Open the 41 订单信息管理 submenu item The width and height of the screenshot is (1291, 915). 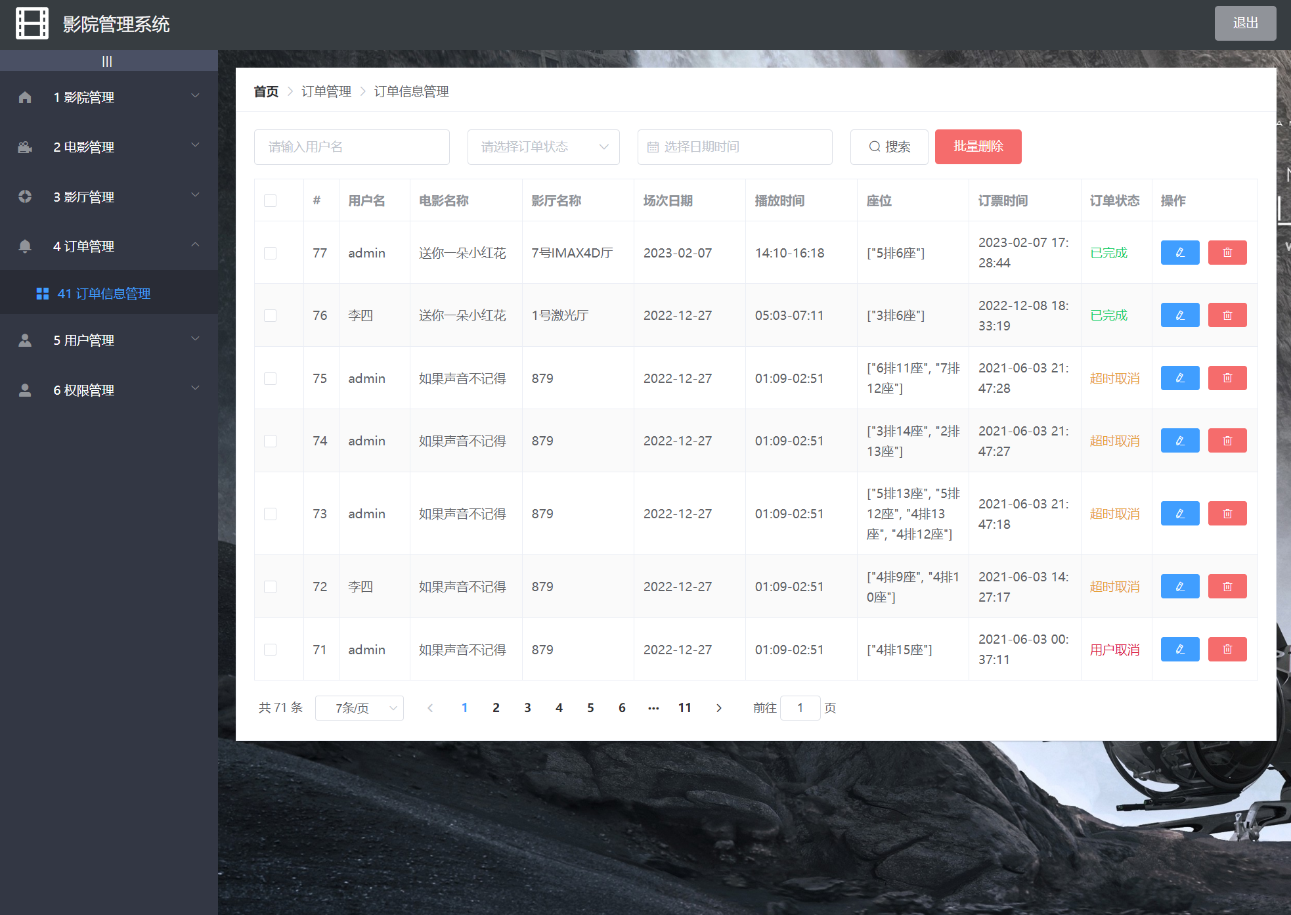click(x=104, y=294)
